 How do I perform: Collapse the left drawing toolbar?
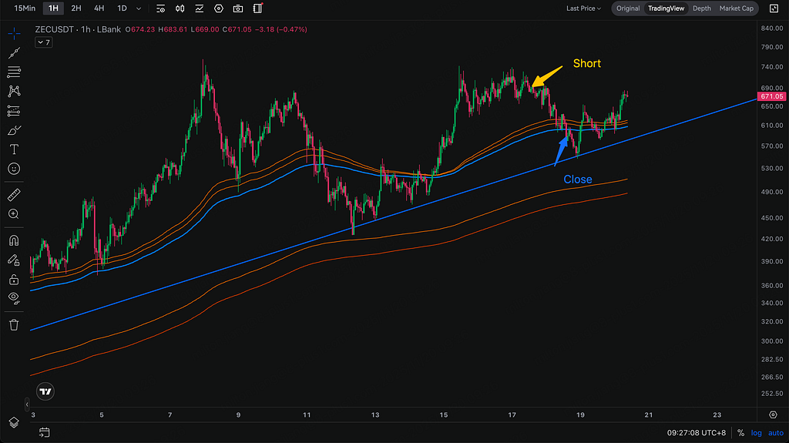[27, 404]
